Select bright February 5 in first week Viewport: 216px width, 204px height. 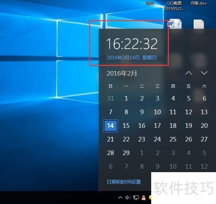(x=189, y=99)
